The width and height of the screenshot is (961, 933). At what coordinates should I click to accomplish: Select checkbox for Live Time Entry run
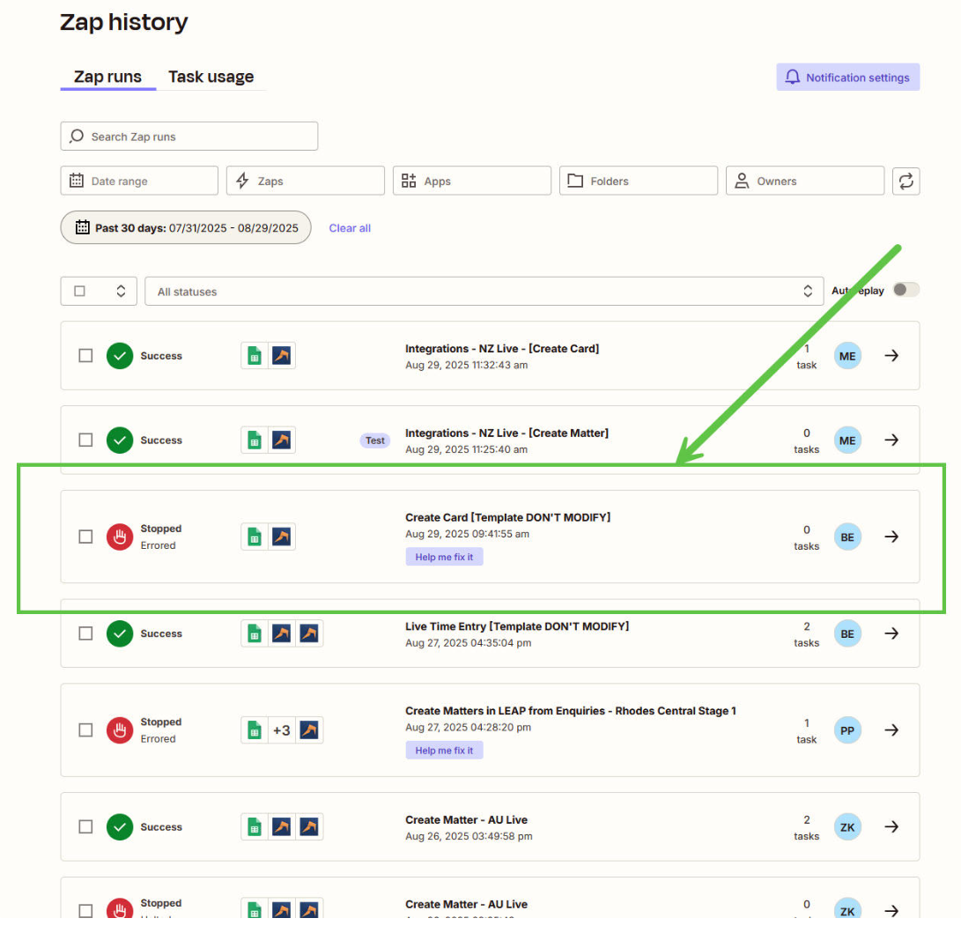coord(85,633)
